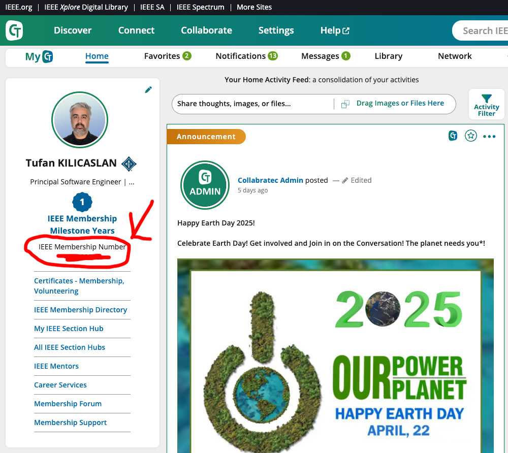The width and height of the screenshot is (508, 453).
Task: Click the IEEE member diamond badge beside name
Action: (129, 164)
